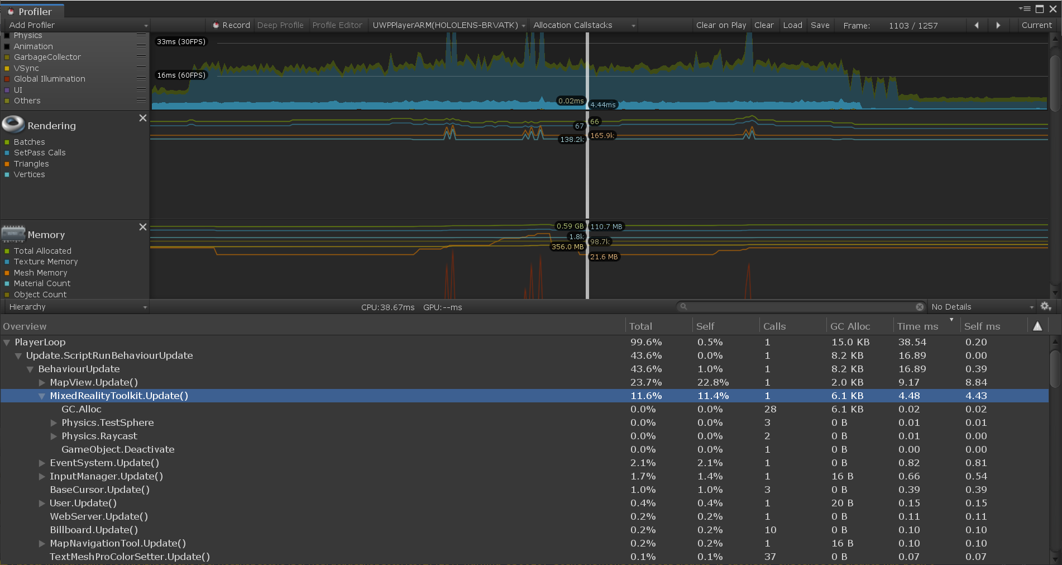Image resolution: width=1062 pixels, height=565 pixels.
Task: Close the Memory profiler module
Action: click(x=143, y=227)
